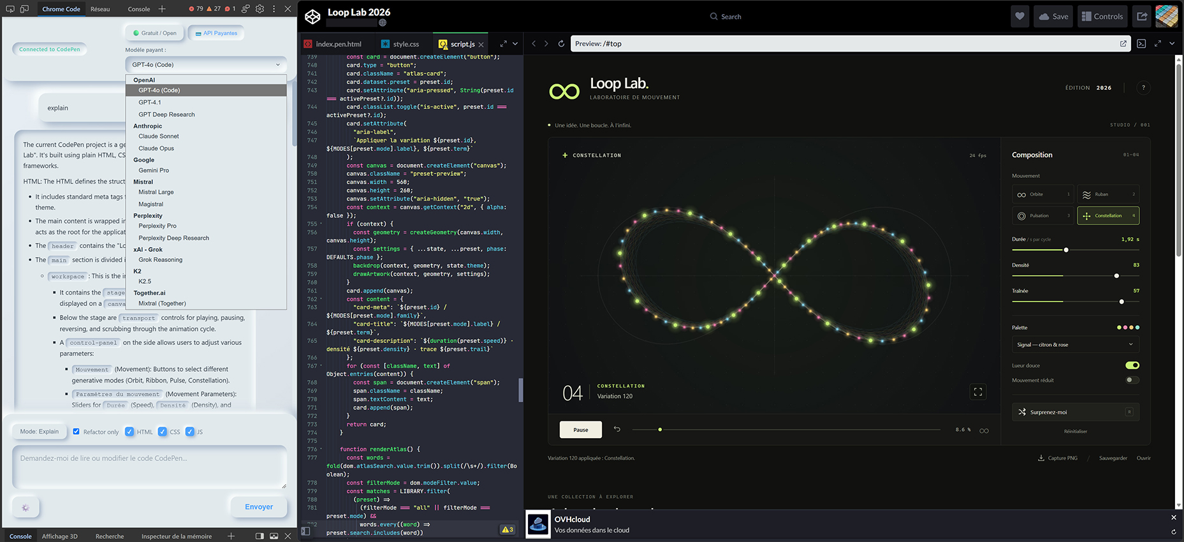Add a new DevTools tab with plus
The image size is (1184, 542).
coord(162,9)
